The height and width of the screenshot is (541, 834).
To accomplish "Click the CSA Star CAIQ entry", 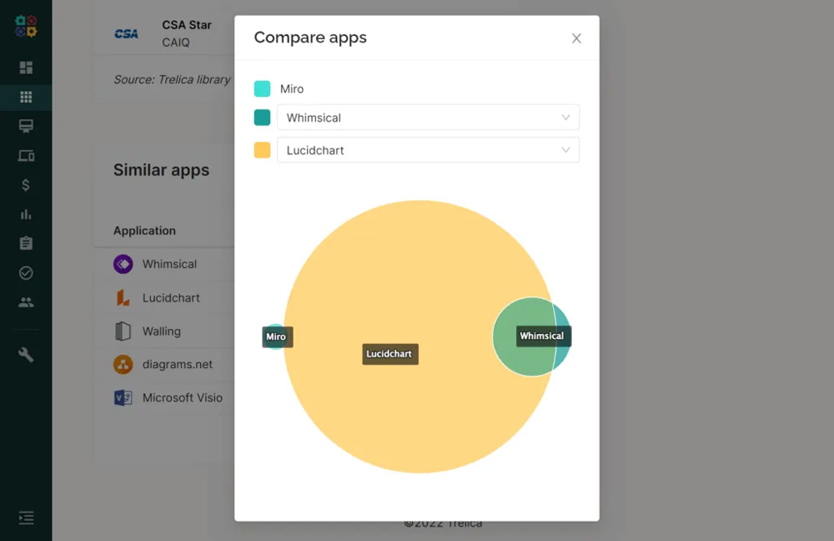I will (x=187, y=33).
